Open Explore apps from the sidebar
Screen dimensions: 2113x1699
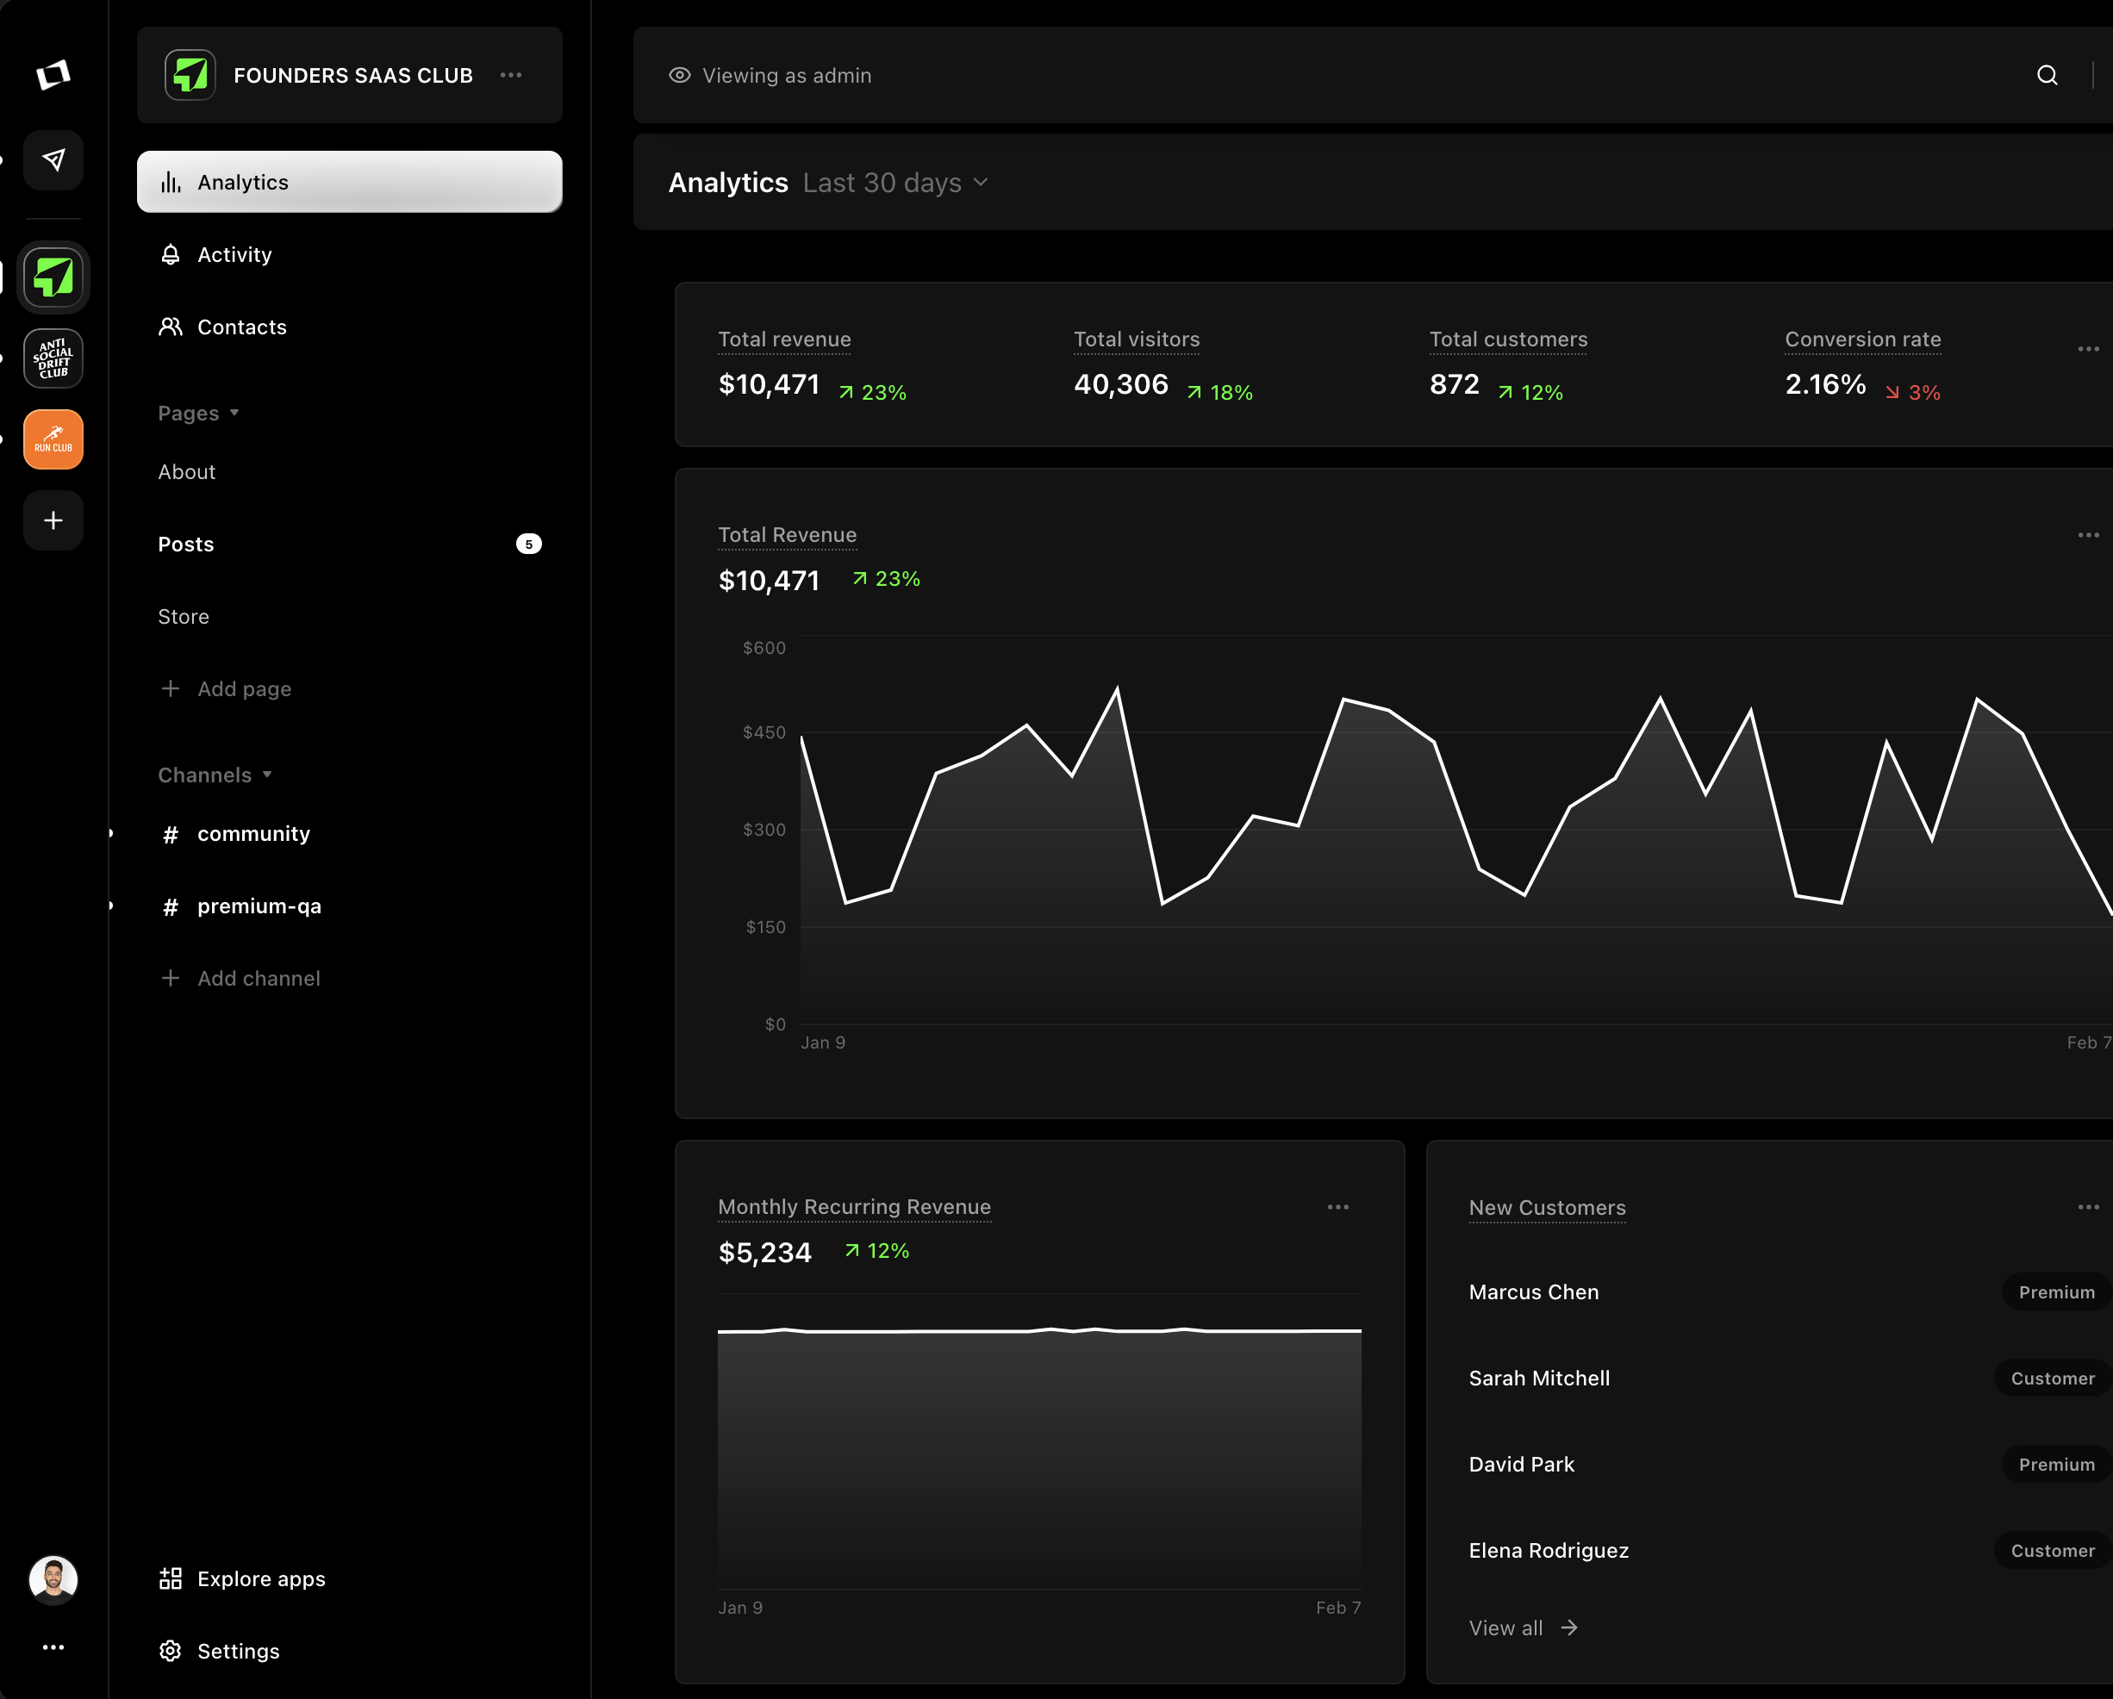[x=259, y=1578]
